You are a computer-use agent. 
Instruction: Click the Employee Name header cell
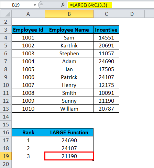point(69,30)
